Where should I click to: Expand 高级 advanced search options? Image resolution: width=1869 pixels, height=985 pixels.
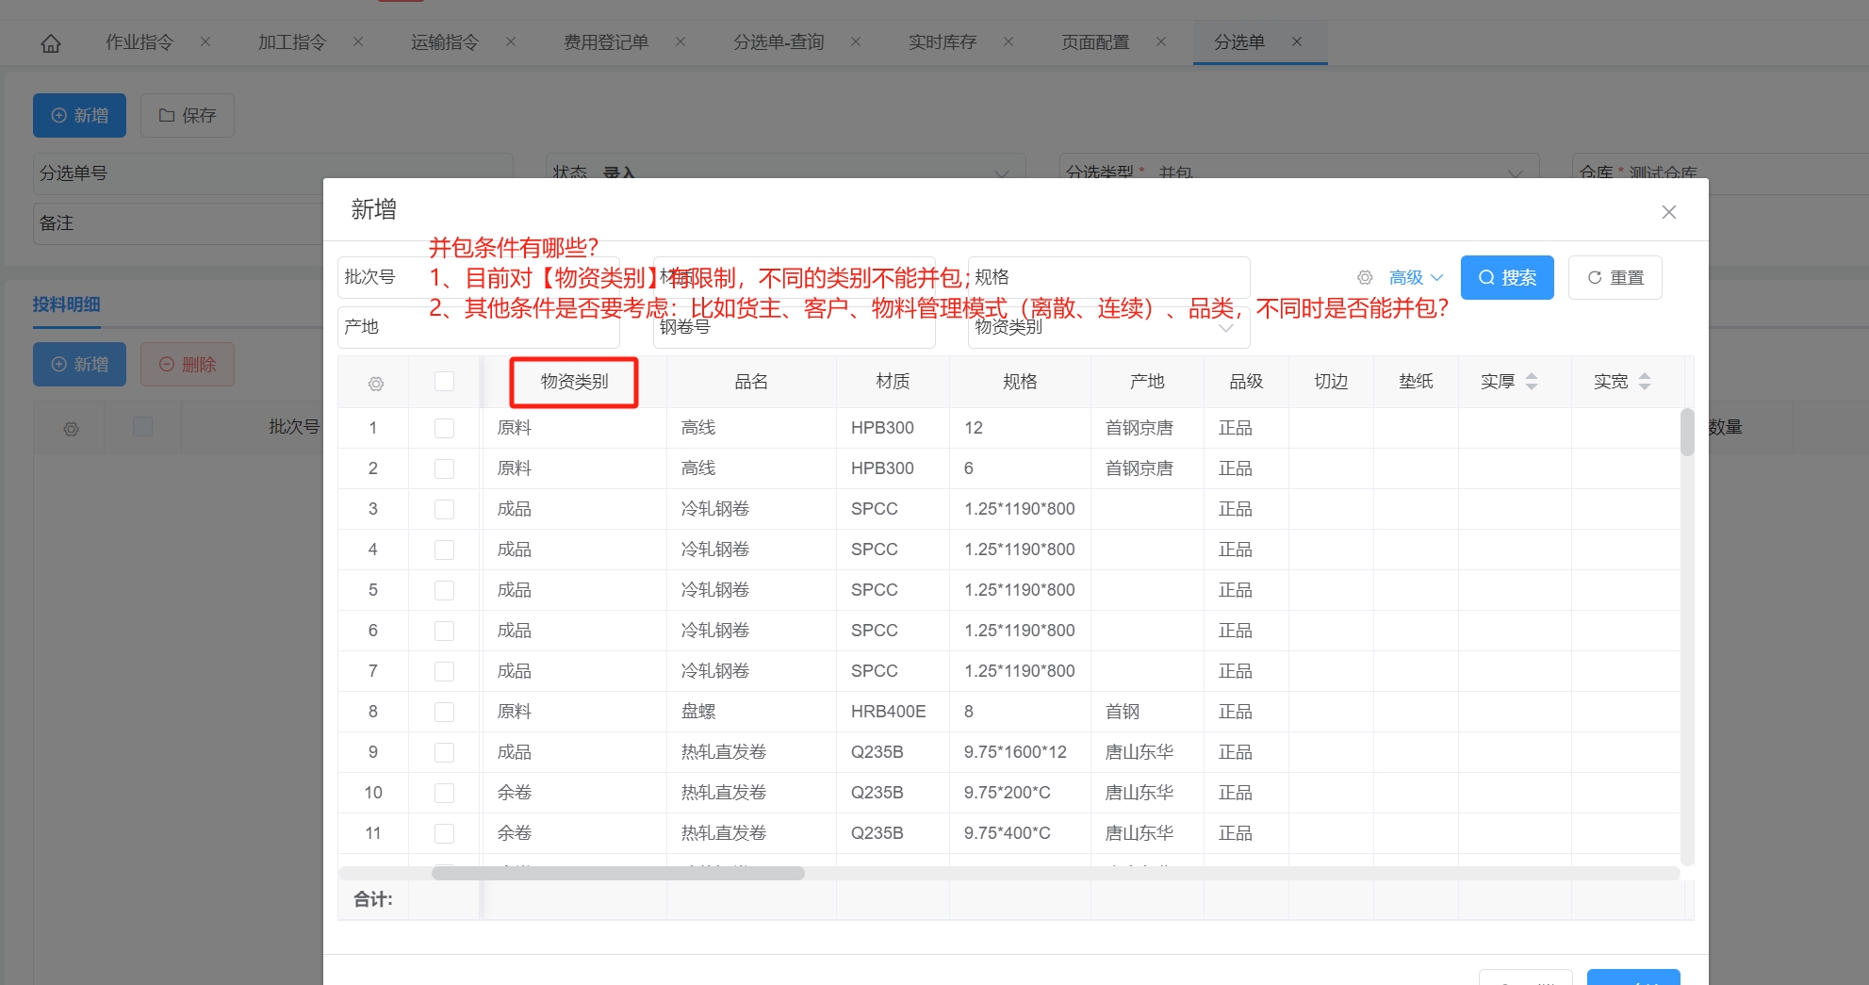[1416, 278]
